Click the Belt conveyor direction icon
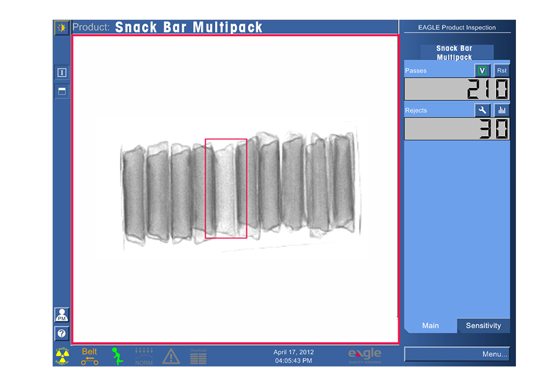The image size is (556, 382). [x=90, y=356]
